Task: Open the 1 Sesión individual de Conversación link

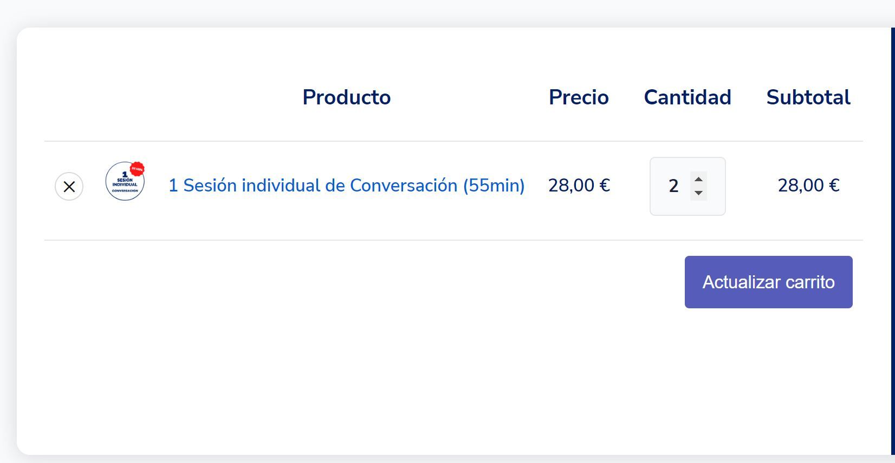Action: click(x=347, y=186)
